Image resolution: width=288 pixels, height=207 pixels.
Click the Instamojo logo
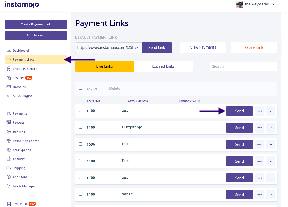pos(22,4)
